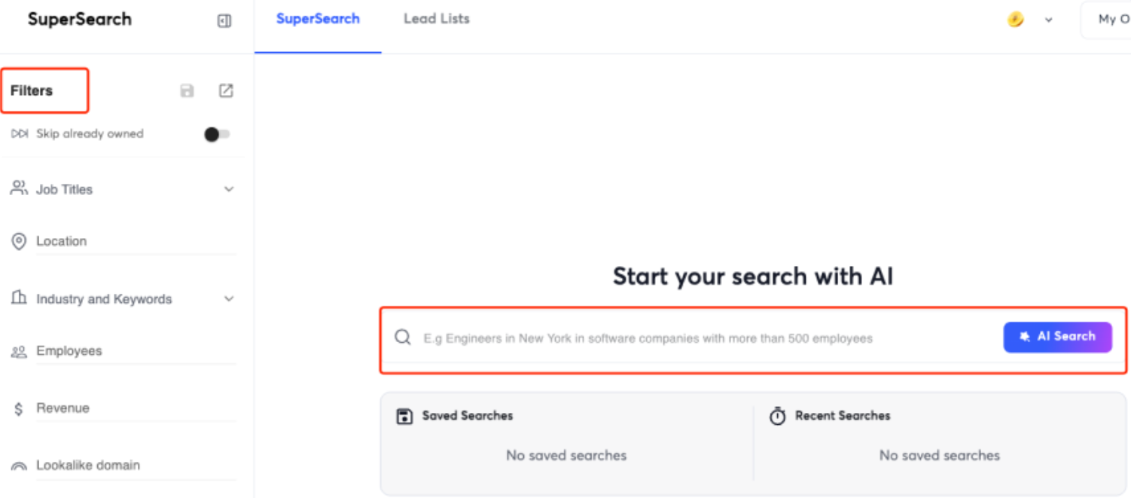Screen dimensions: 1131x498
Task: Open filters in external window icon
Action: click(x=226, y=90)
